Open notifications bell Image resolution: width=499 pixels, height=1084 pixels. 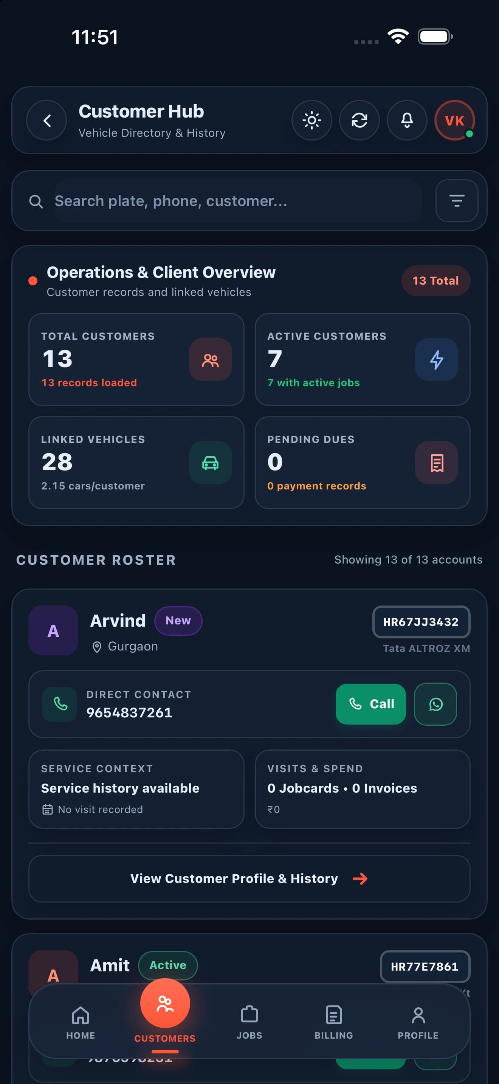(x=407, y=120)
